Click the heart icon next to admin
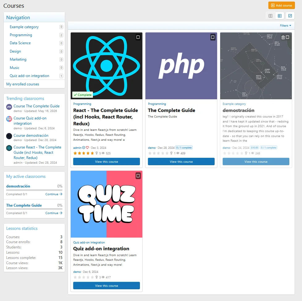302x301 pixels. coord(87,148)
